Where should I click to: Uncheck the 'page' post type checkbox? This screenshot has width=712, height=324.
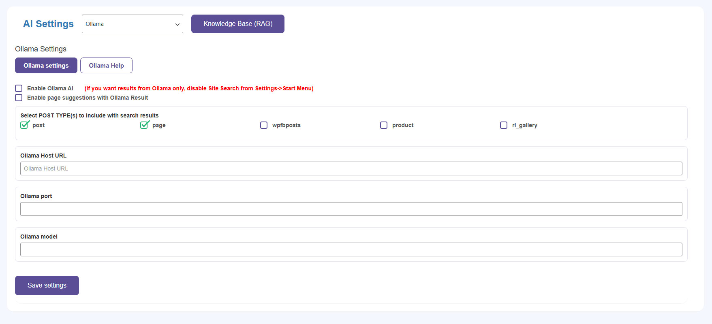click(x=144, y=125)
